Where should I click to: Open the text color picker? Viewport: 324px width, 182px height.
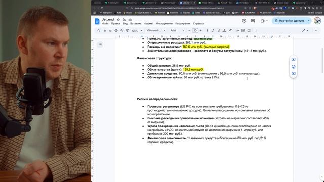coord(224,30)
